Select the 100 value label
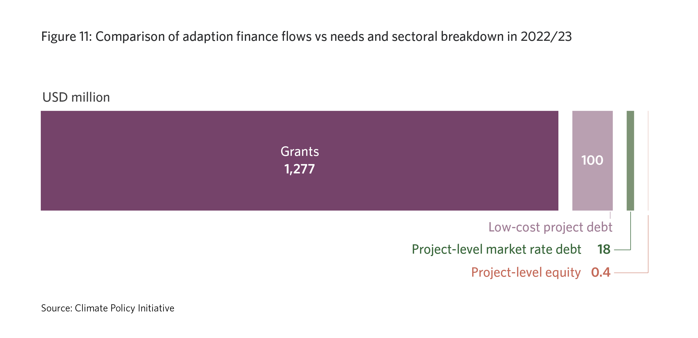The height and width of the screenshot is (338, 698). click(592, 160)
